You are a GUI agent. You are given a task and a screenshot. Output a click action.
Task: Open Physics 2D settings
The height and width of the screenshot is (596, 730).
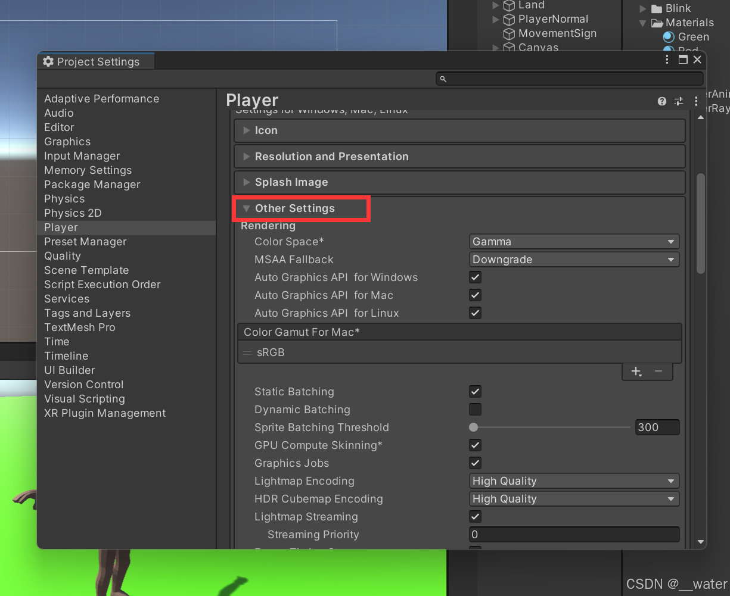point(73,213)
